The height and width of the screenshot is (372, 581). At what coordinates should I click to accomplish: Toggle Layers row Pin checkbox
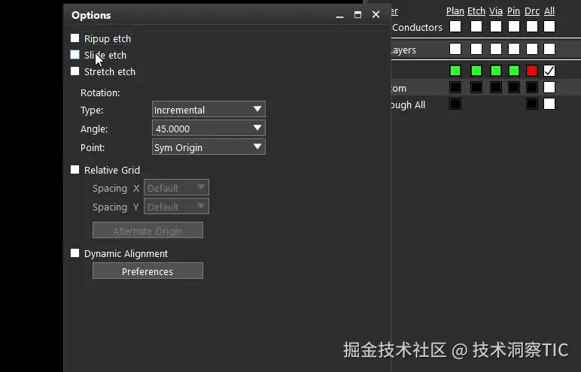coord(514,49)
